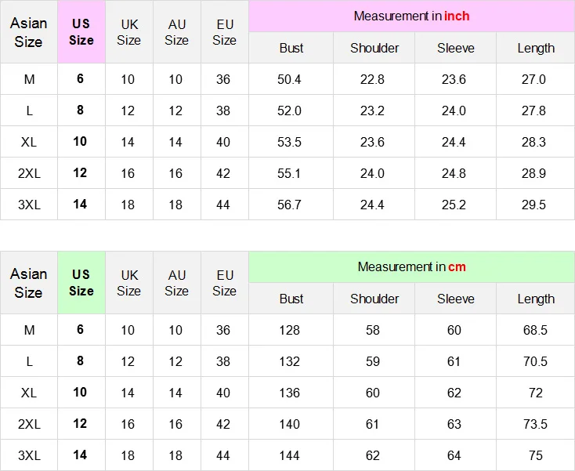Click the green US Size header
The image size is (575, 471).
[81, 283]
